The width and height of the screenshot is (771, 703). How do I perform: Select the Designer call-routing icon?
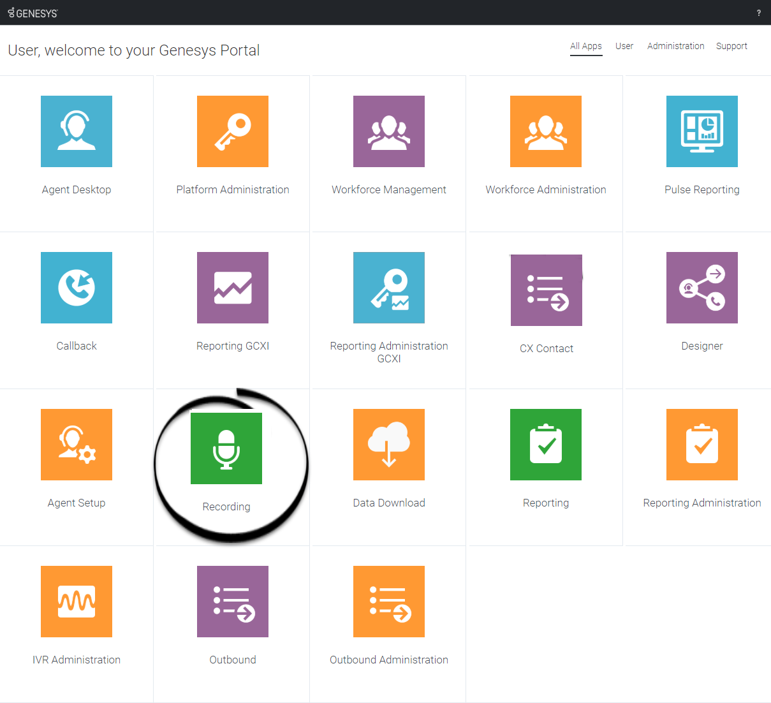(x=702, y=288)
